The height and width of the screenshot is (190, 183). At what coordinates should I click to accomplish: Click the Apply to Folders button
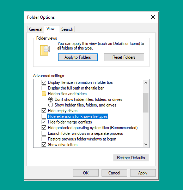[78, 57]
